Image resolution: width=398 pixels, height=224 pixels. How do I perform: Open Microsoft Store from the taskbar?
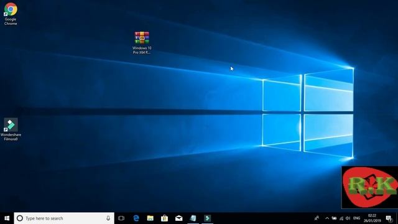coord(164,218)
